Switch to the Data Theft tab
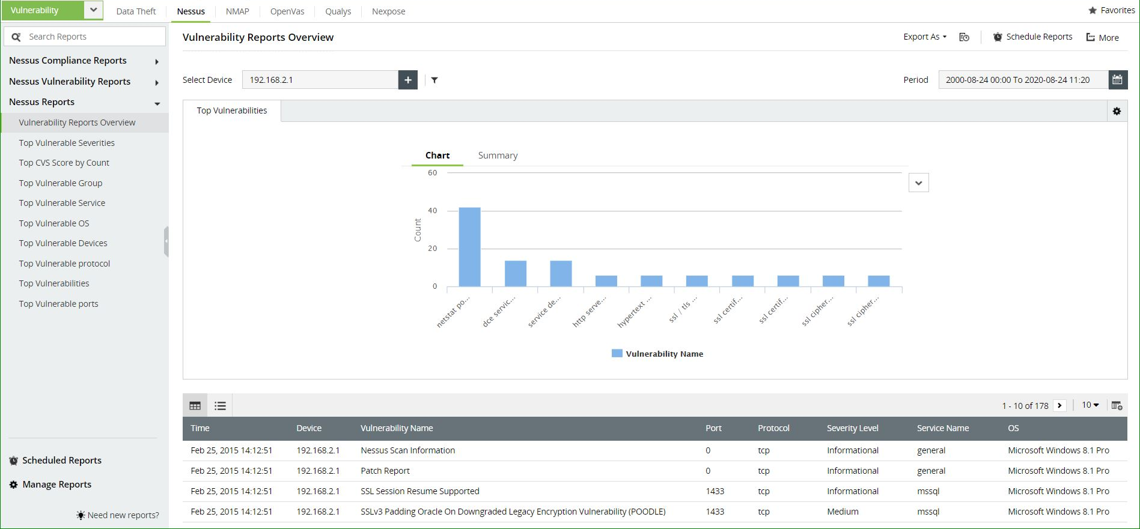Viewport: 1140px width, 529px height. point(136,11)
